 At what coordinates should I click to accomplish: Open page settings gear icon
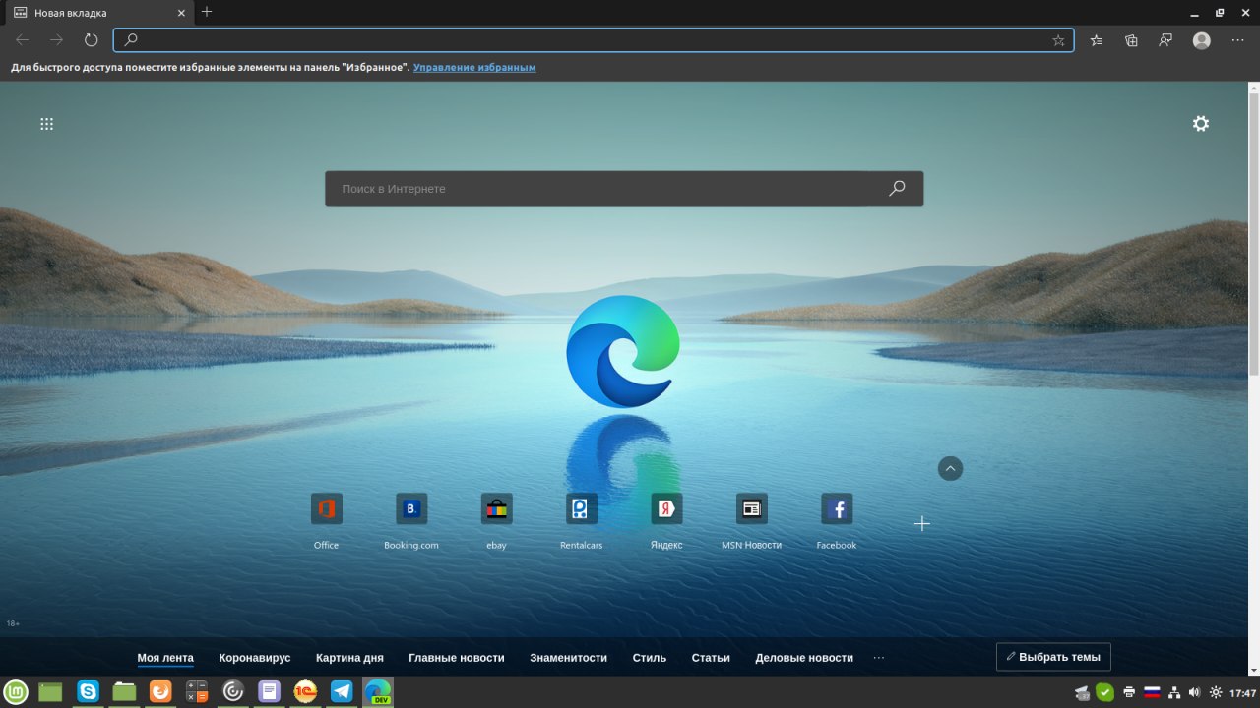click(x=1201, y=124)
